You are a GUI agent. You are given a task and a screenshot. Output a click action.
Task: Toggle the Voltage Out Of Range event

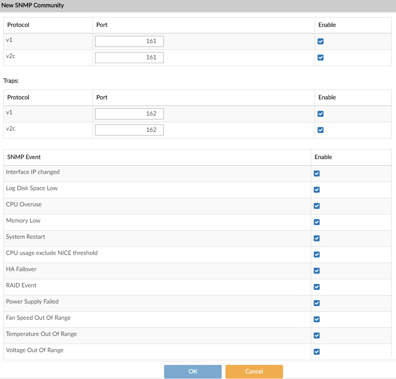point(316,351)
